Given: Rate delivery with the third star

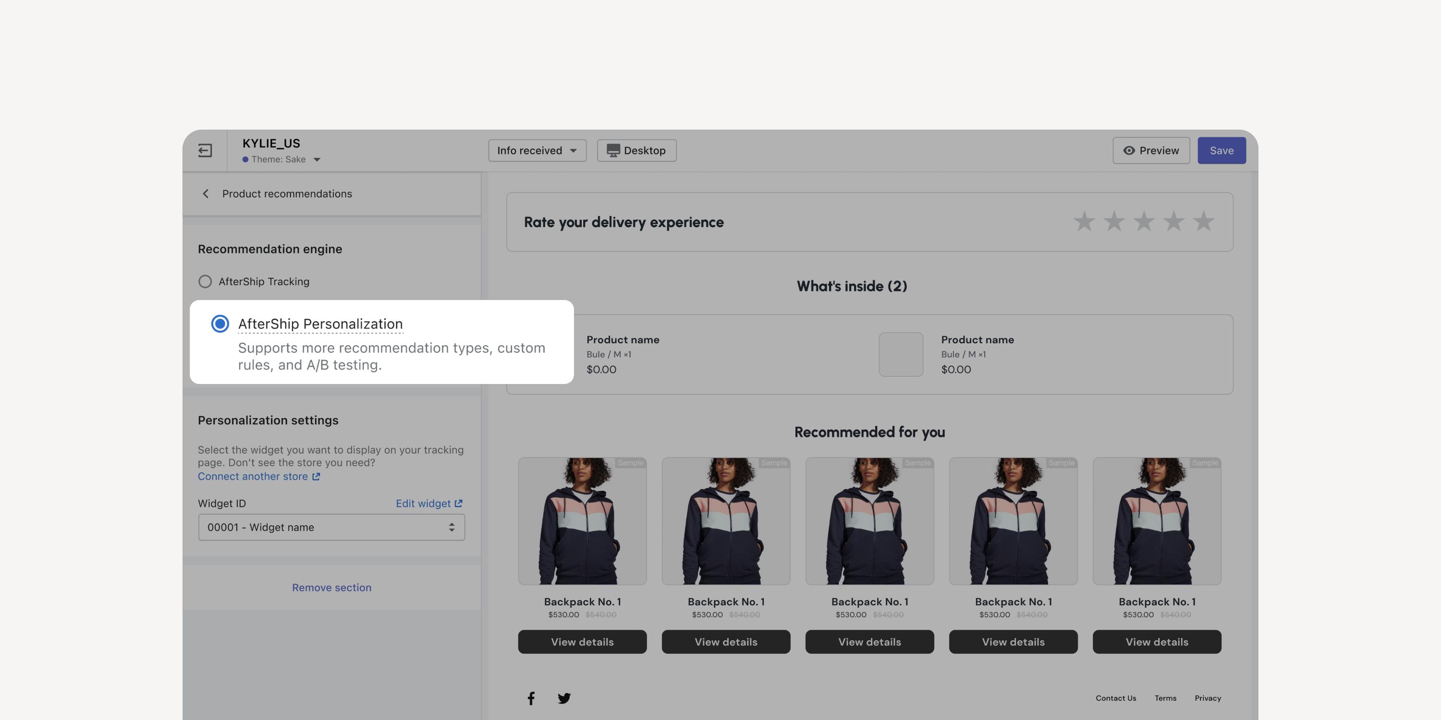Looking at the screenshot, I should [1144, 221].
